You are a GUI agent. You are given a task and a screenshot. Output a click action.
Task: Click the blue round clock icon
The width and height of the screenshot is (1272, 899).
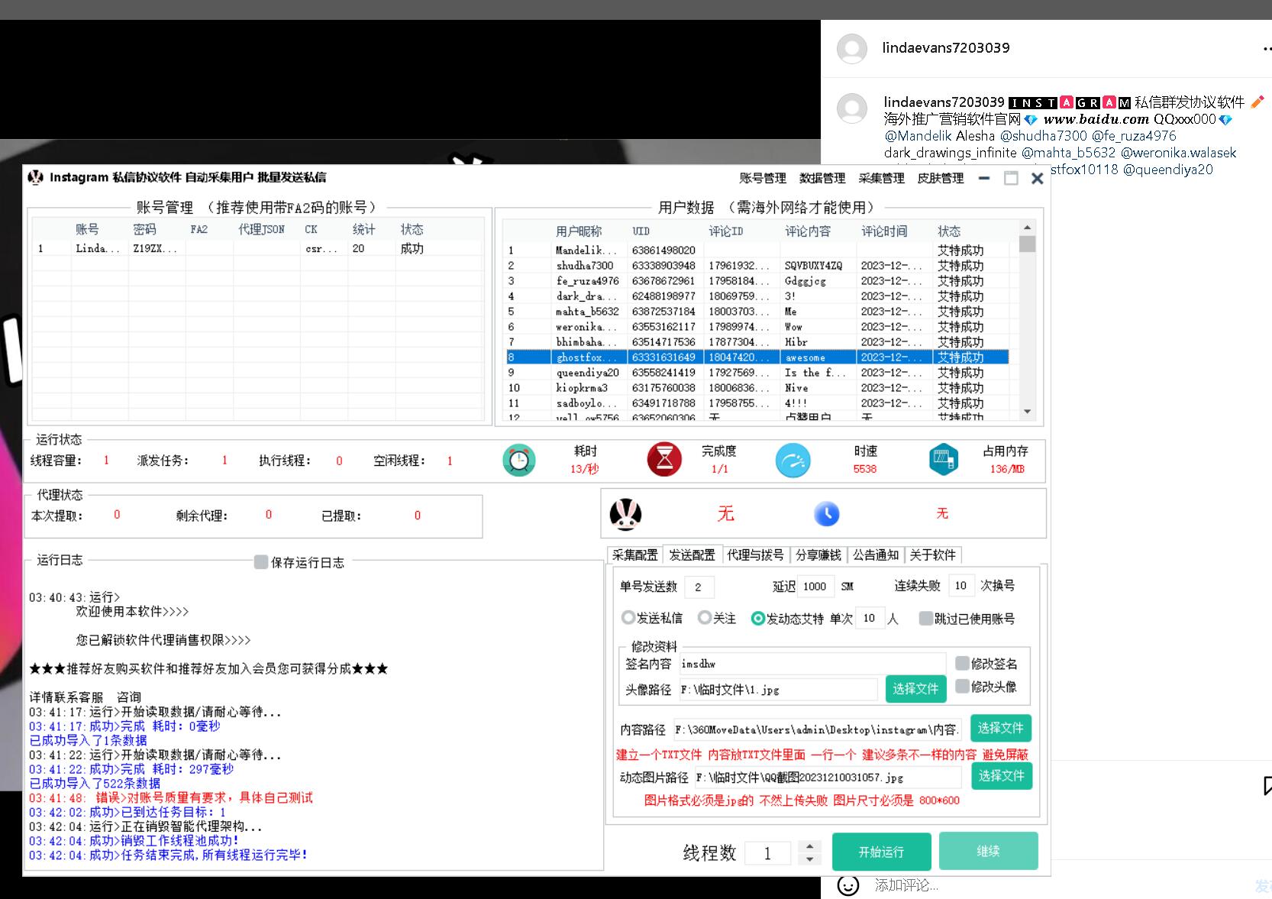[826, 514]
